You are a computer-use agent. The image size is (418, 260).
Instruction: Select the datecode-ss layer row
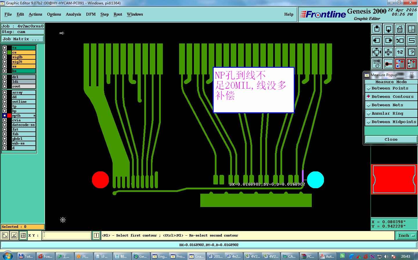24,125
